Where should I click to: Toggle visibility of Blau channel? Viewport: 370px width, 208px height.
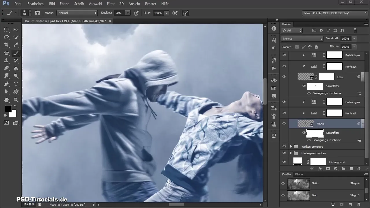283,195
